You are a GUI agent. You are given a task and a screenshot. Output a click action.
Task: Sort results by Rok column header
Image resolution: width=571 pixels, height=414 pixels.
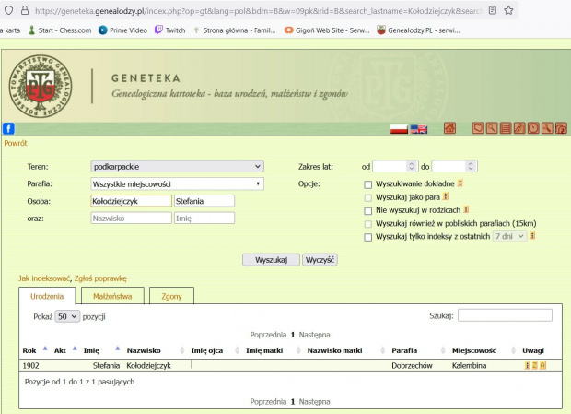29,350
